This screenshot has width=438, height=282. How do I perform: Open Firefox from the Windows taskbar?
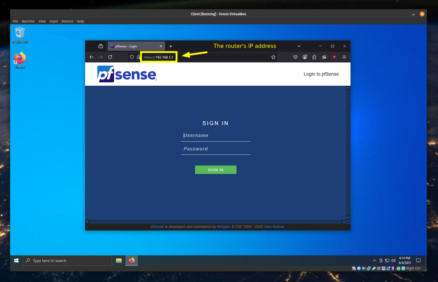131,260
